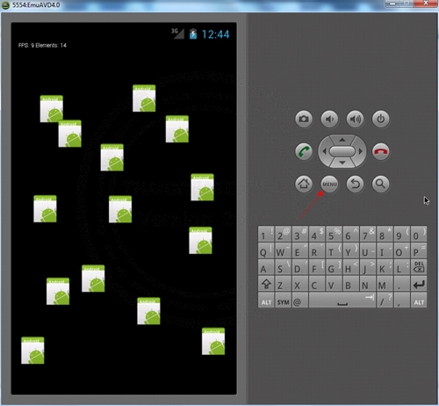Click the number 1 key
Screen dimensions: 439x406
(266, 234)
